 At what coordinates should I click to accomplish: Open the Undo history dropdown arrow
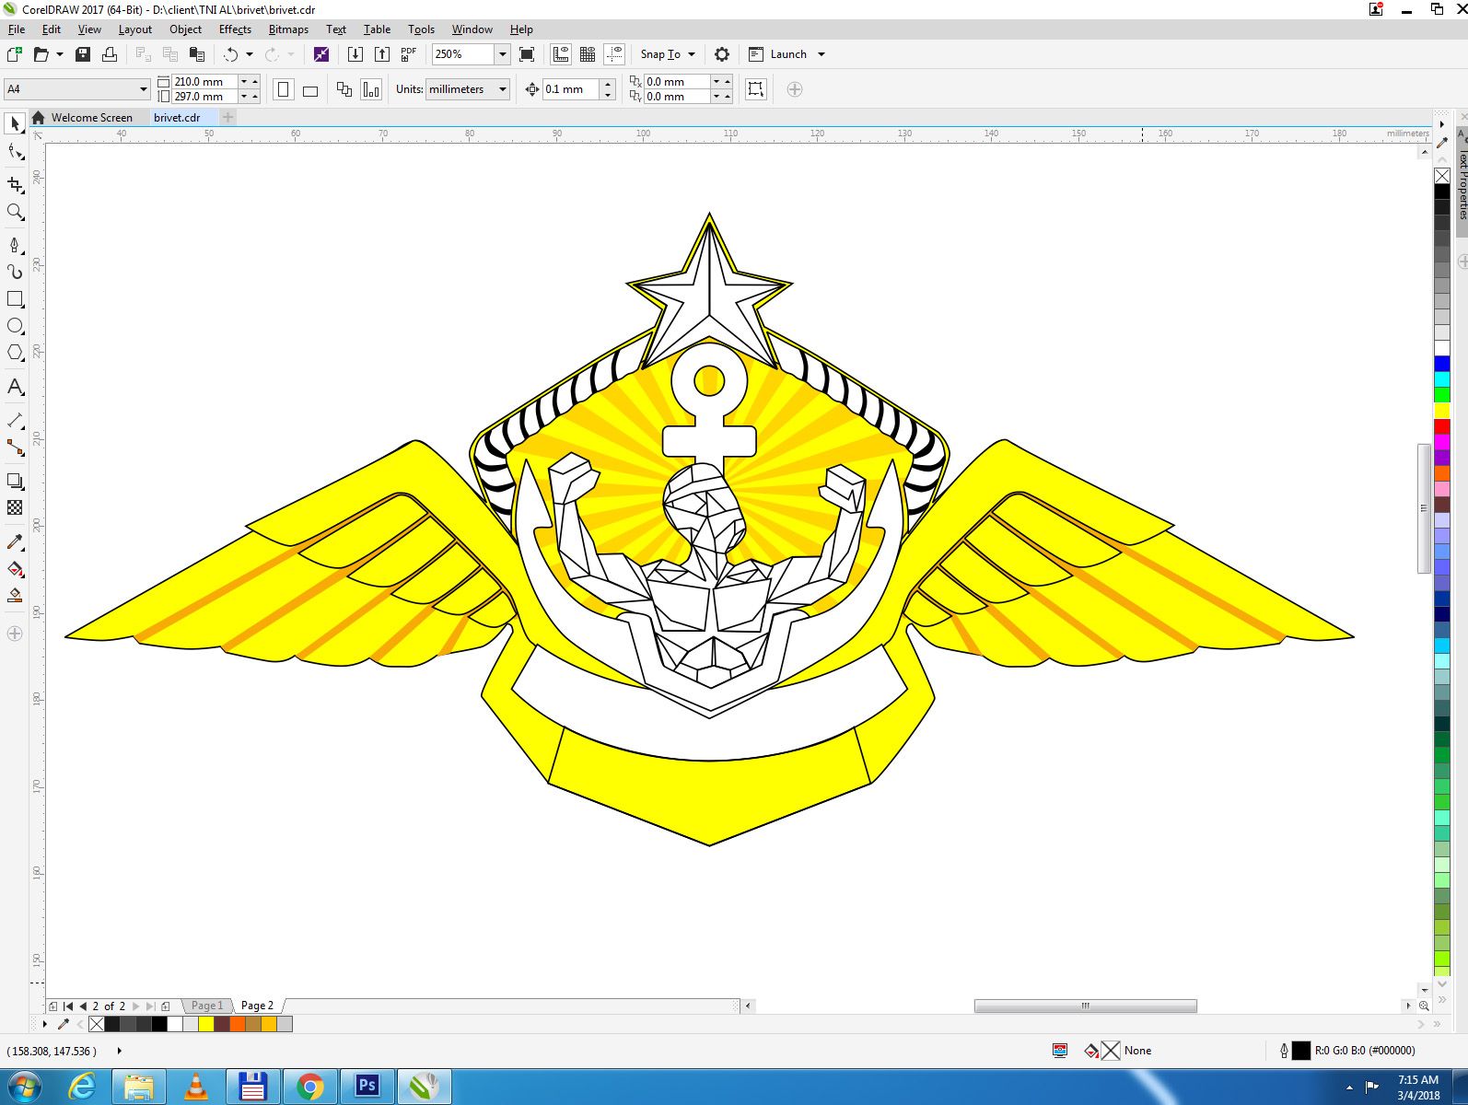click(x=250, y=54)
